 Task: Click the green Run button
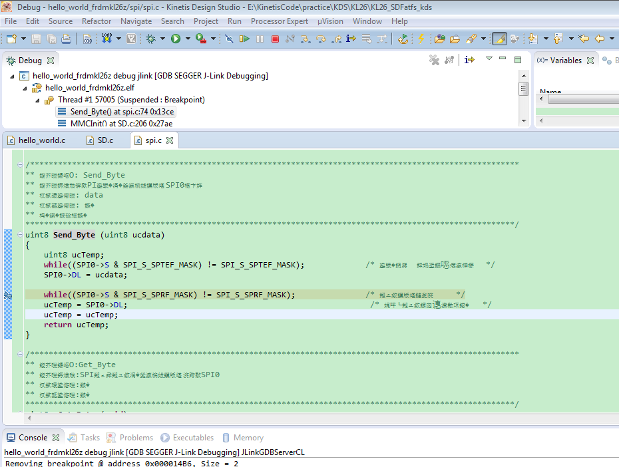(176, 39)
